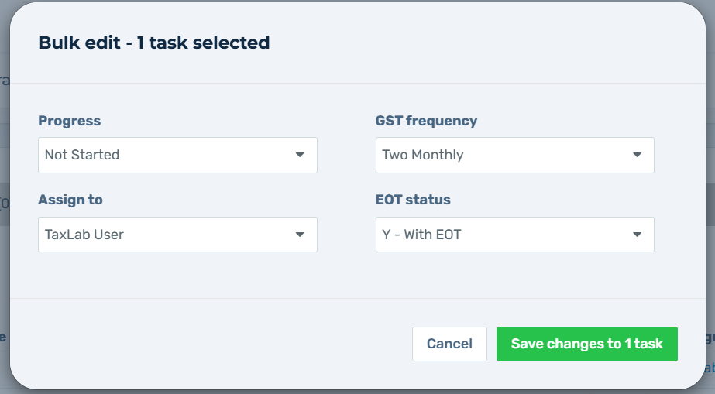Click the "EOT status" label text
This screenshot has width=715, height=394.
click(413, 200)
